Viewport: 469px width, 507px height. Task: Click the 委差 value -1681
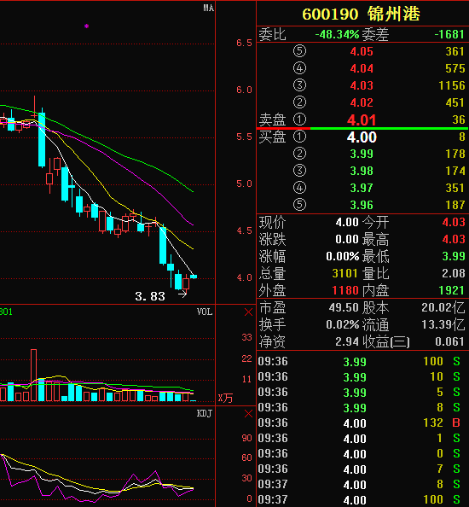point(449,34)
